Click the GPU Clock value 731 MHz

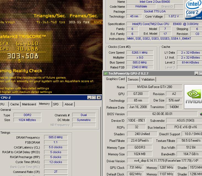click(136, 167)
